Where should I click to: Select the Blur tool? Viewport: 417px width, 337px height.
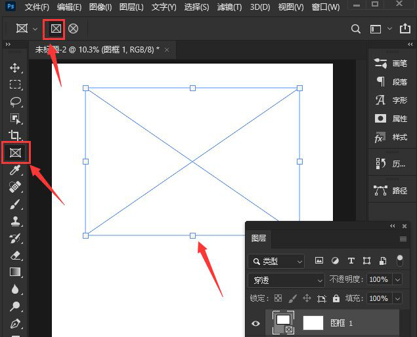15,289
